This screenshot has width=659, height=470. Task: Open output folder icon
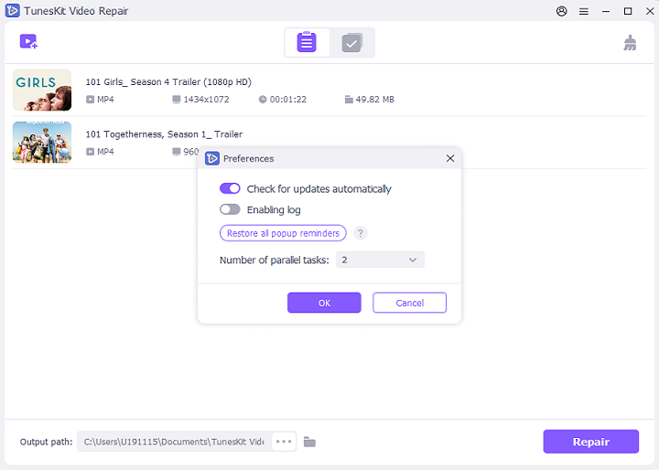[309, 442]
